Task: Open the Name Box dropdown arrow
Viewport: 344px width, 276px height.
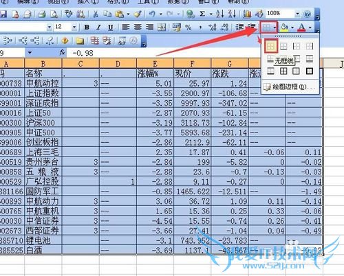Action: pyautogui.click(x=30, y=53)
